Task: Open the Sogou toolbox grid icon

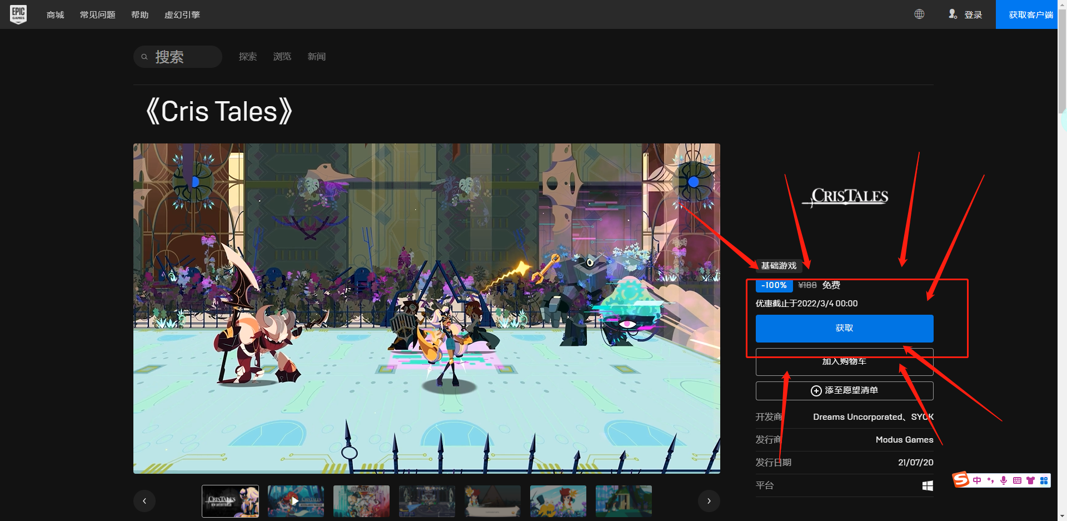Action: click(x=1044, y=480)
